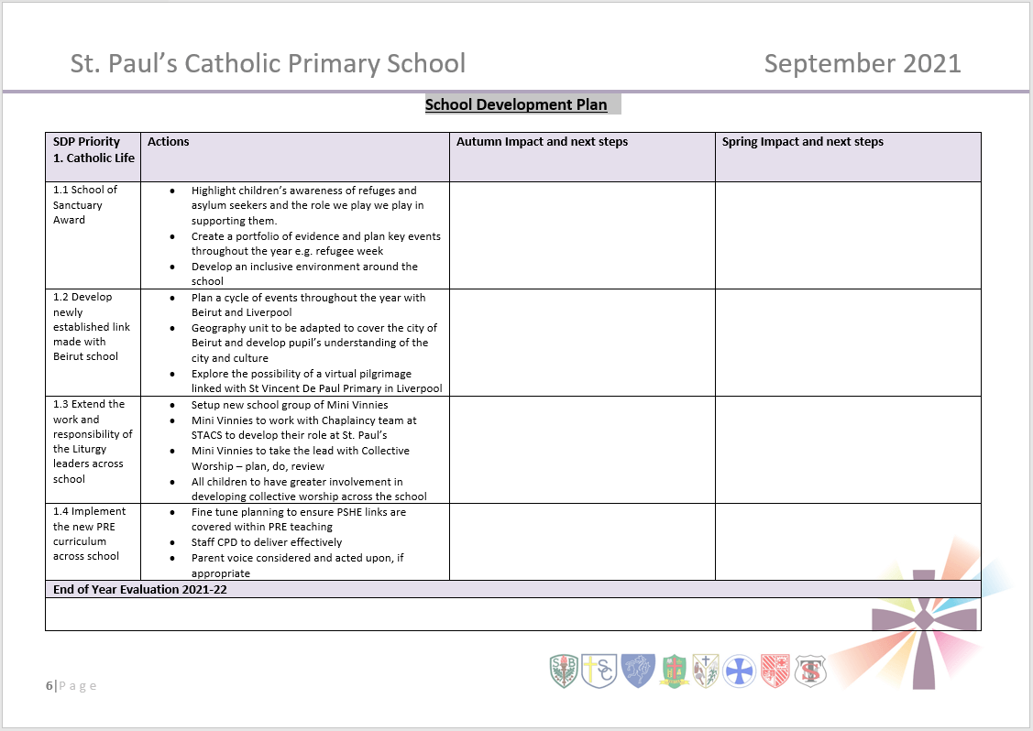Select the blue shield crest with horse
This screenshot has width=1033, height=731.
click(638, 671)
